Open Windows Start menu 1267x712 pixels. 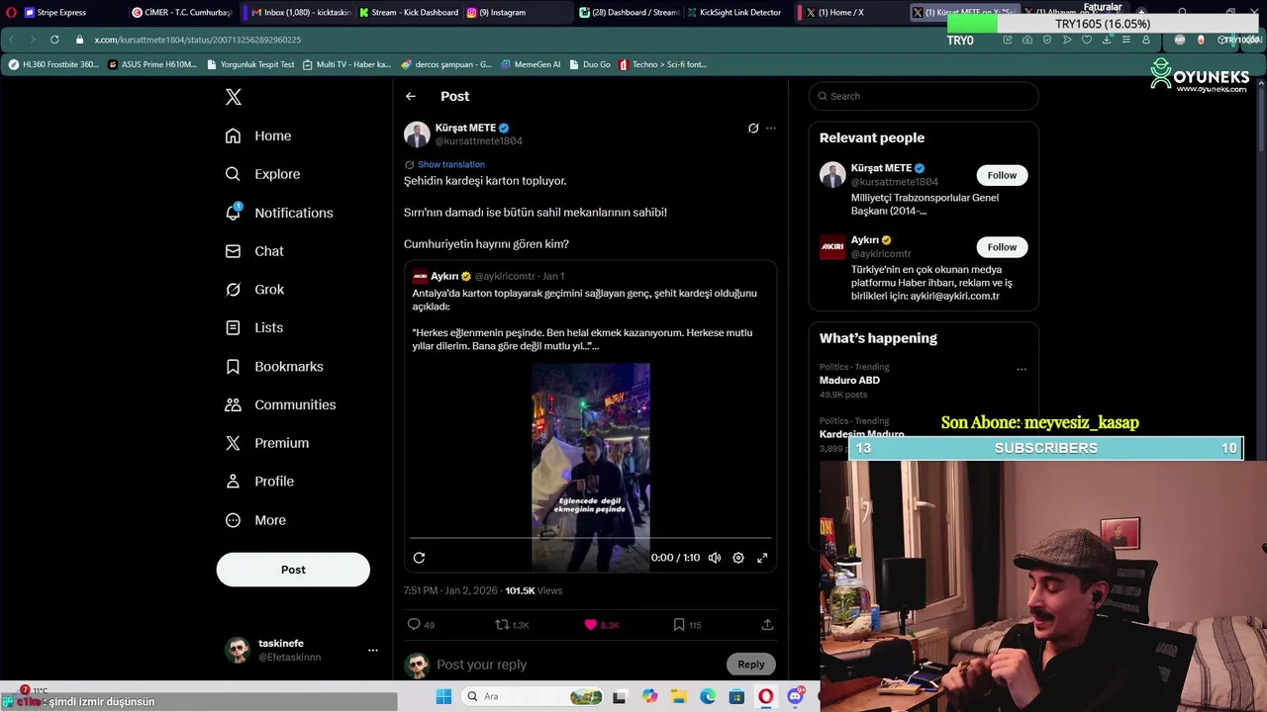443,696
